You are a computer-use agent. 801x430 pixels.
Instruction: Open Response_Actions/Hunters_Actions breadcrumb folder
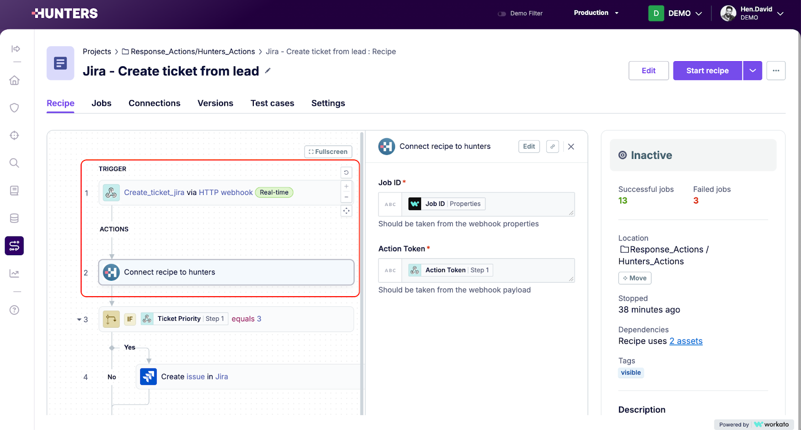[189, 52]
